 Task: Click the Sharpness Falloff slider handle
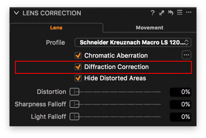pyautogui.click(x=74, y=104)
